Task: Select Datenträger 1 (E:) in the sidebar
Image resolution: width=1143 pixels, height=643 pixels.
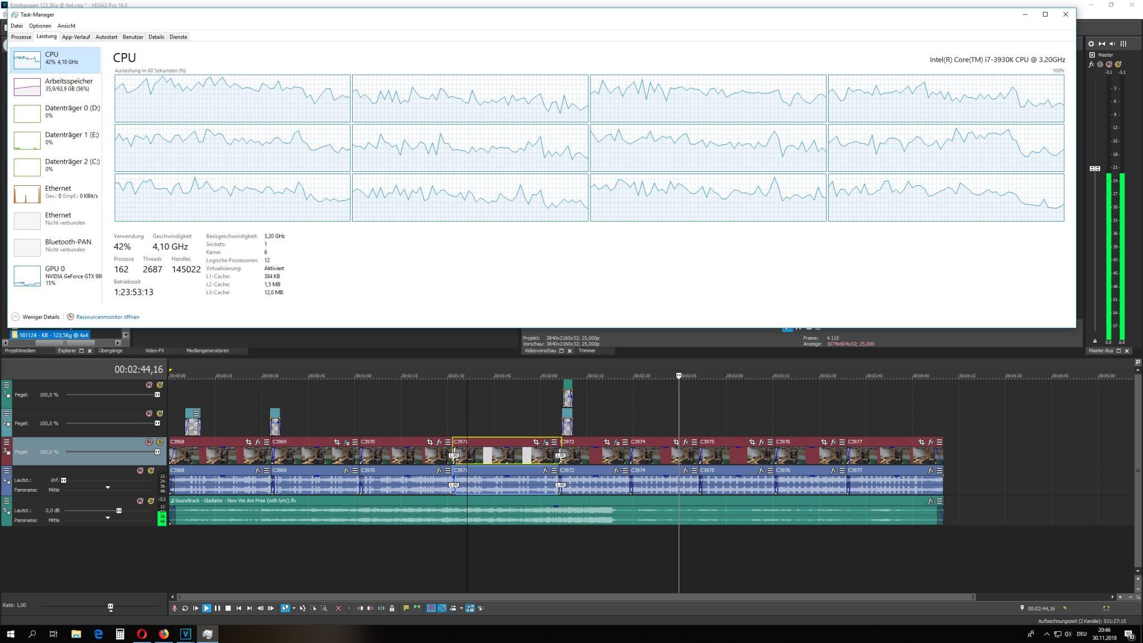Action: [55, 140]
